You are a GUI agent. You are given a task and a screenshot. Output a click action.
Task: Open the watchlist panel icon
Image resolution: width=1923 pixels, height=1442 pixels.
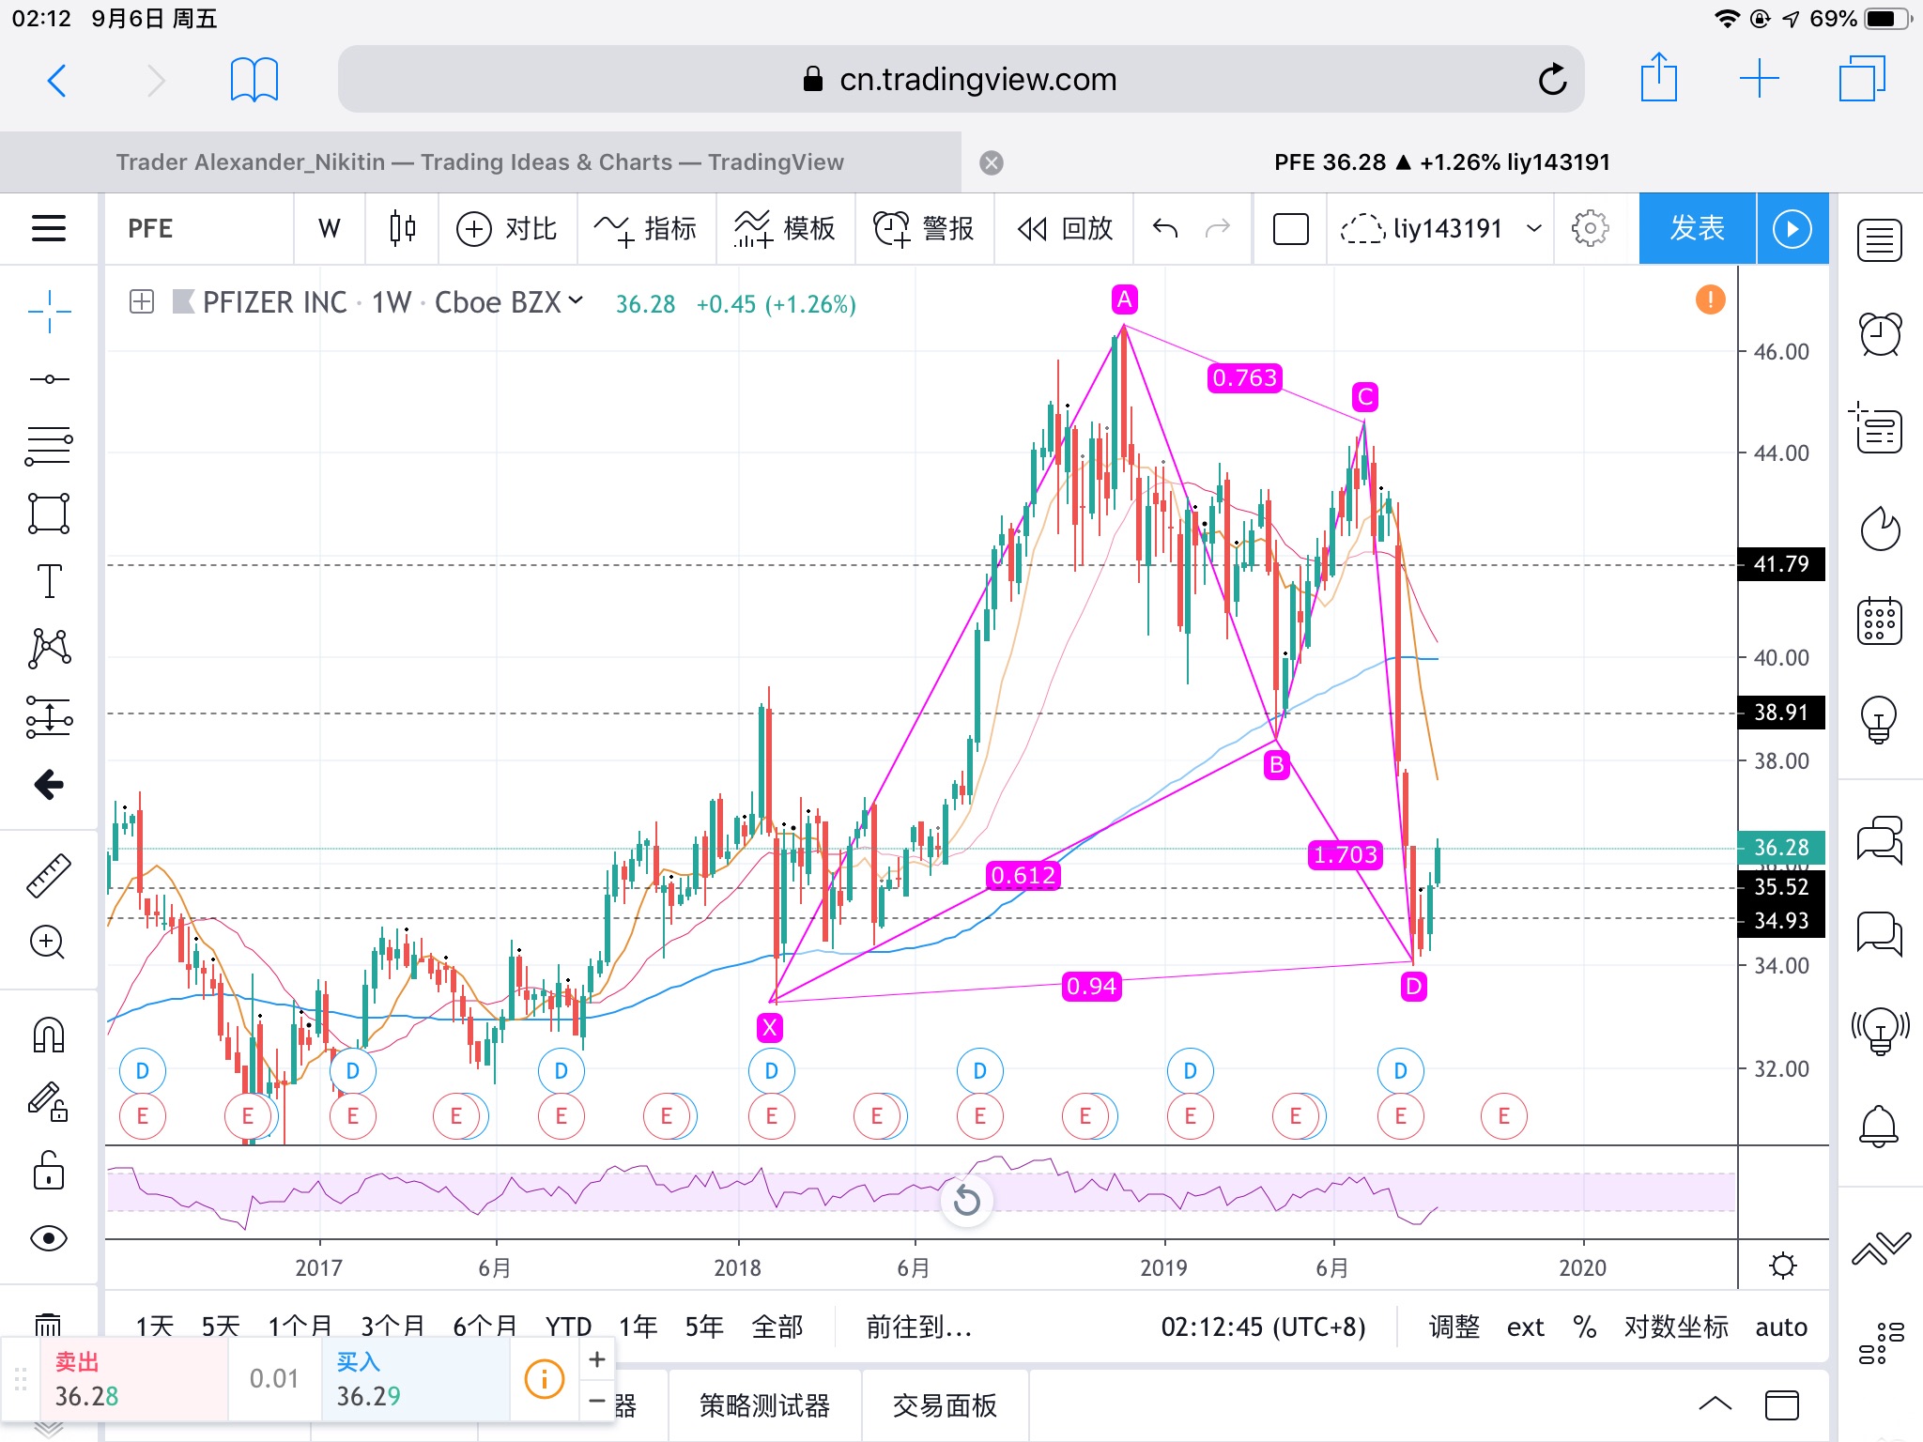(x=1880, y=240)
